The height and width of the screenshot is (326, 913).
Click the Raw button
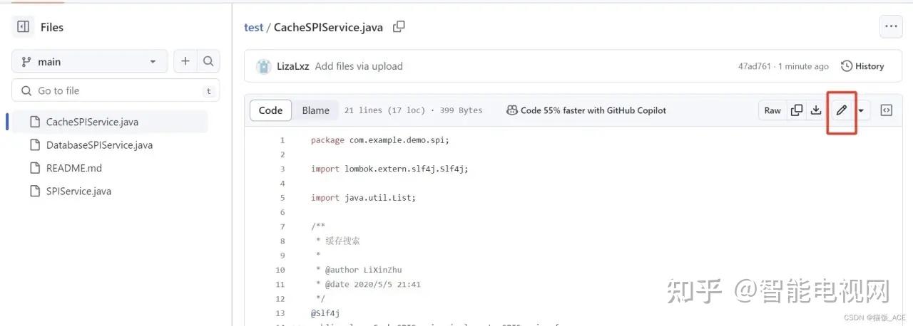coord(772,110)
